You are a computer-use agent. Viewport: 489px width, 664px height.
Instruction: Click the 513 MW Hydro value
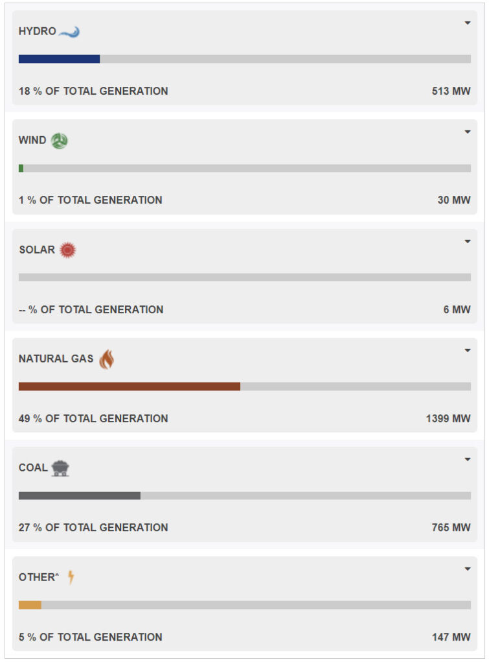tap(451, 91)
